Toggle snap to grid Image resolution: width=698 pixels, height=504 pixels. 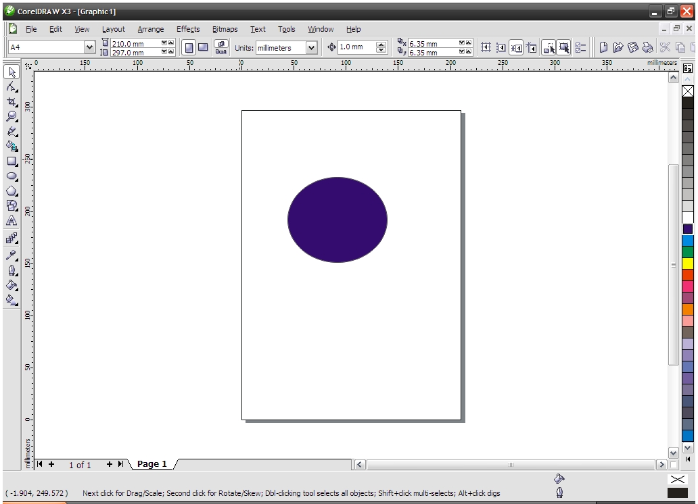pos(486,47)
